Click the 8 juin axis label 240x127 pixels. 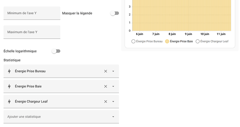(172, 34)
